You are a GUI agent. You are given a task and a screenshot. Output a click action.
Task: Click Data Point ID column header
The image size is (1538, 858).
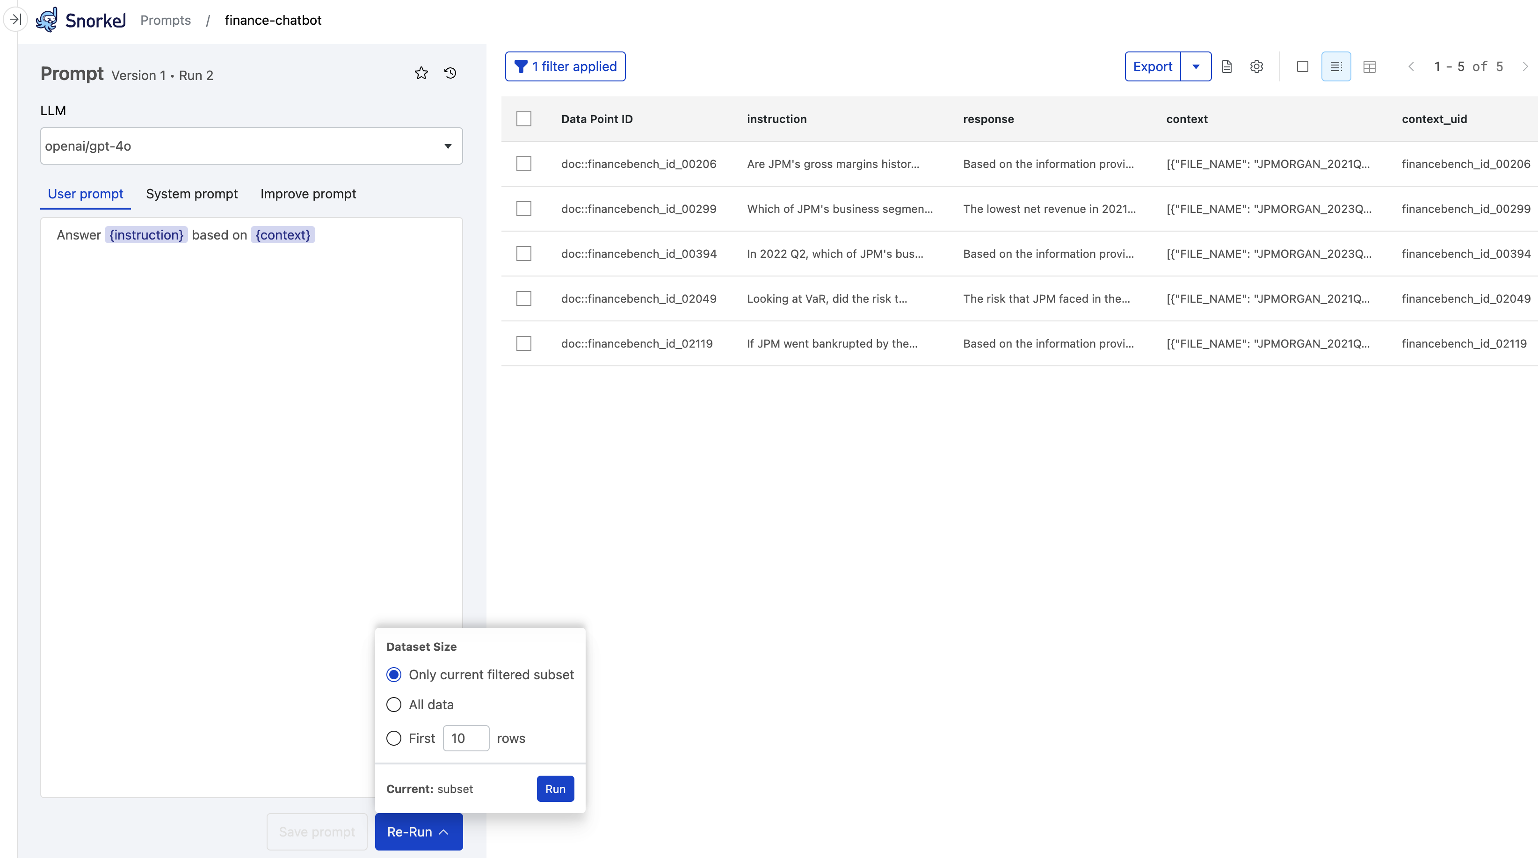(597, 119)
